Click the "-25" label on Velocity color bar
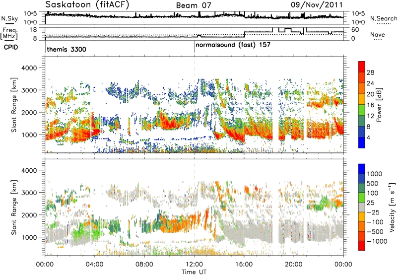This screenshot has width=397, height=275. pos(373,212)
